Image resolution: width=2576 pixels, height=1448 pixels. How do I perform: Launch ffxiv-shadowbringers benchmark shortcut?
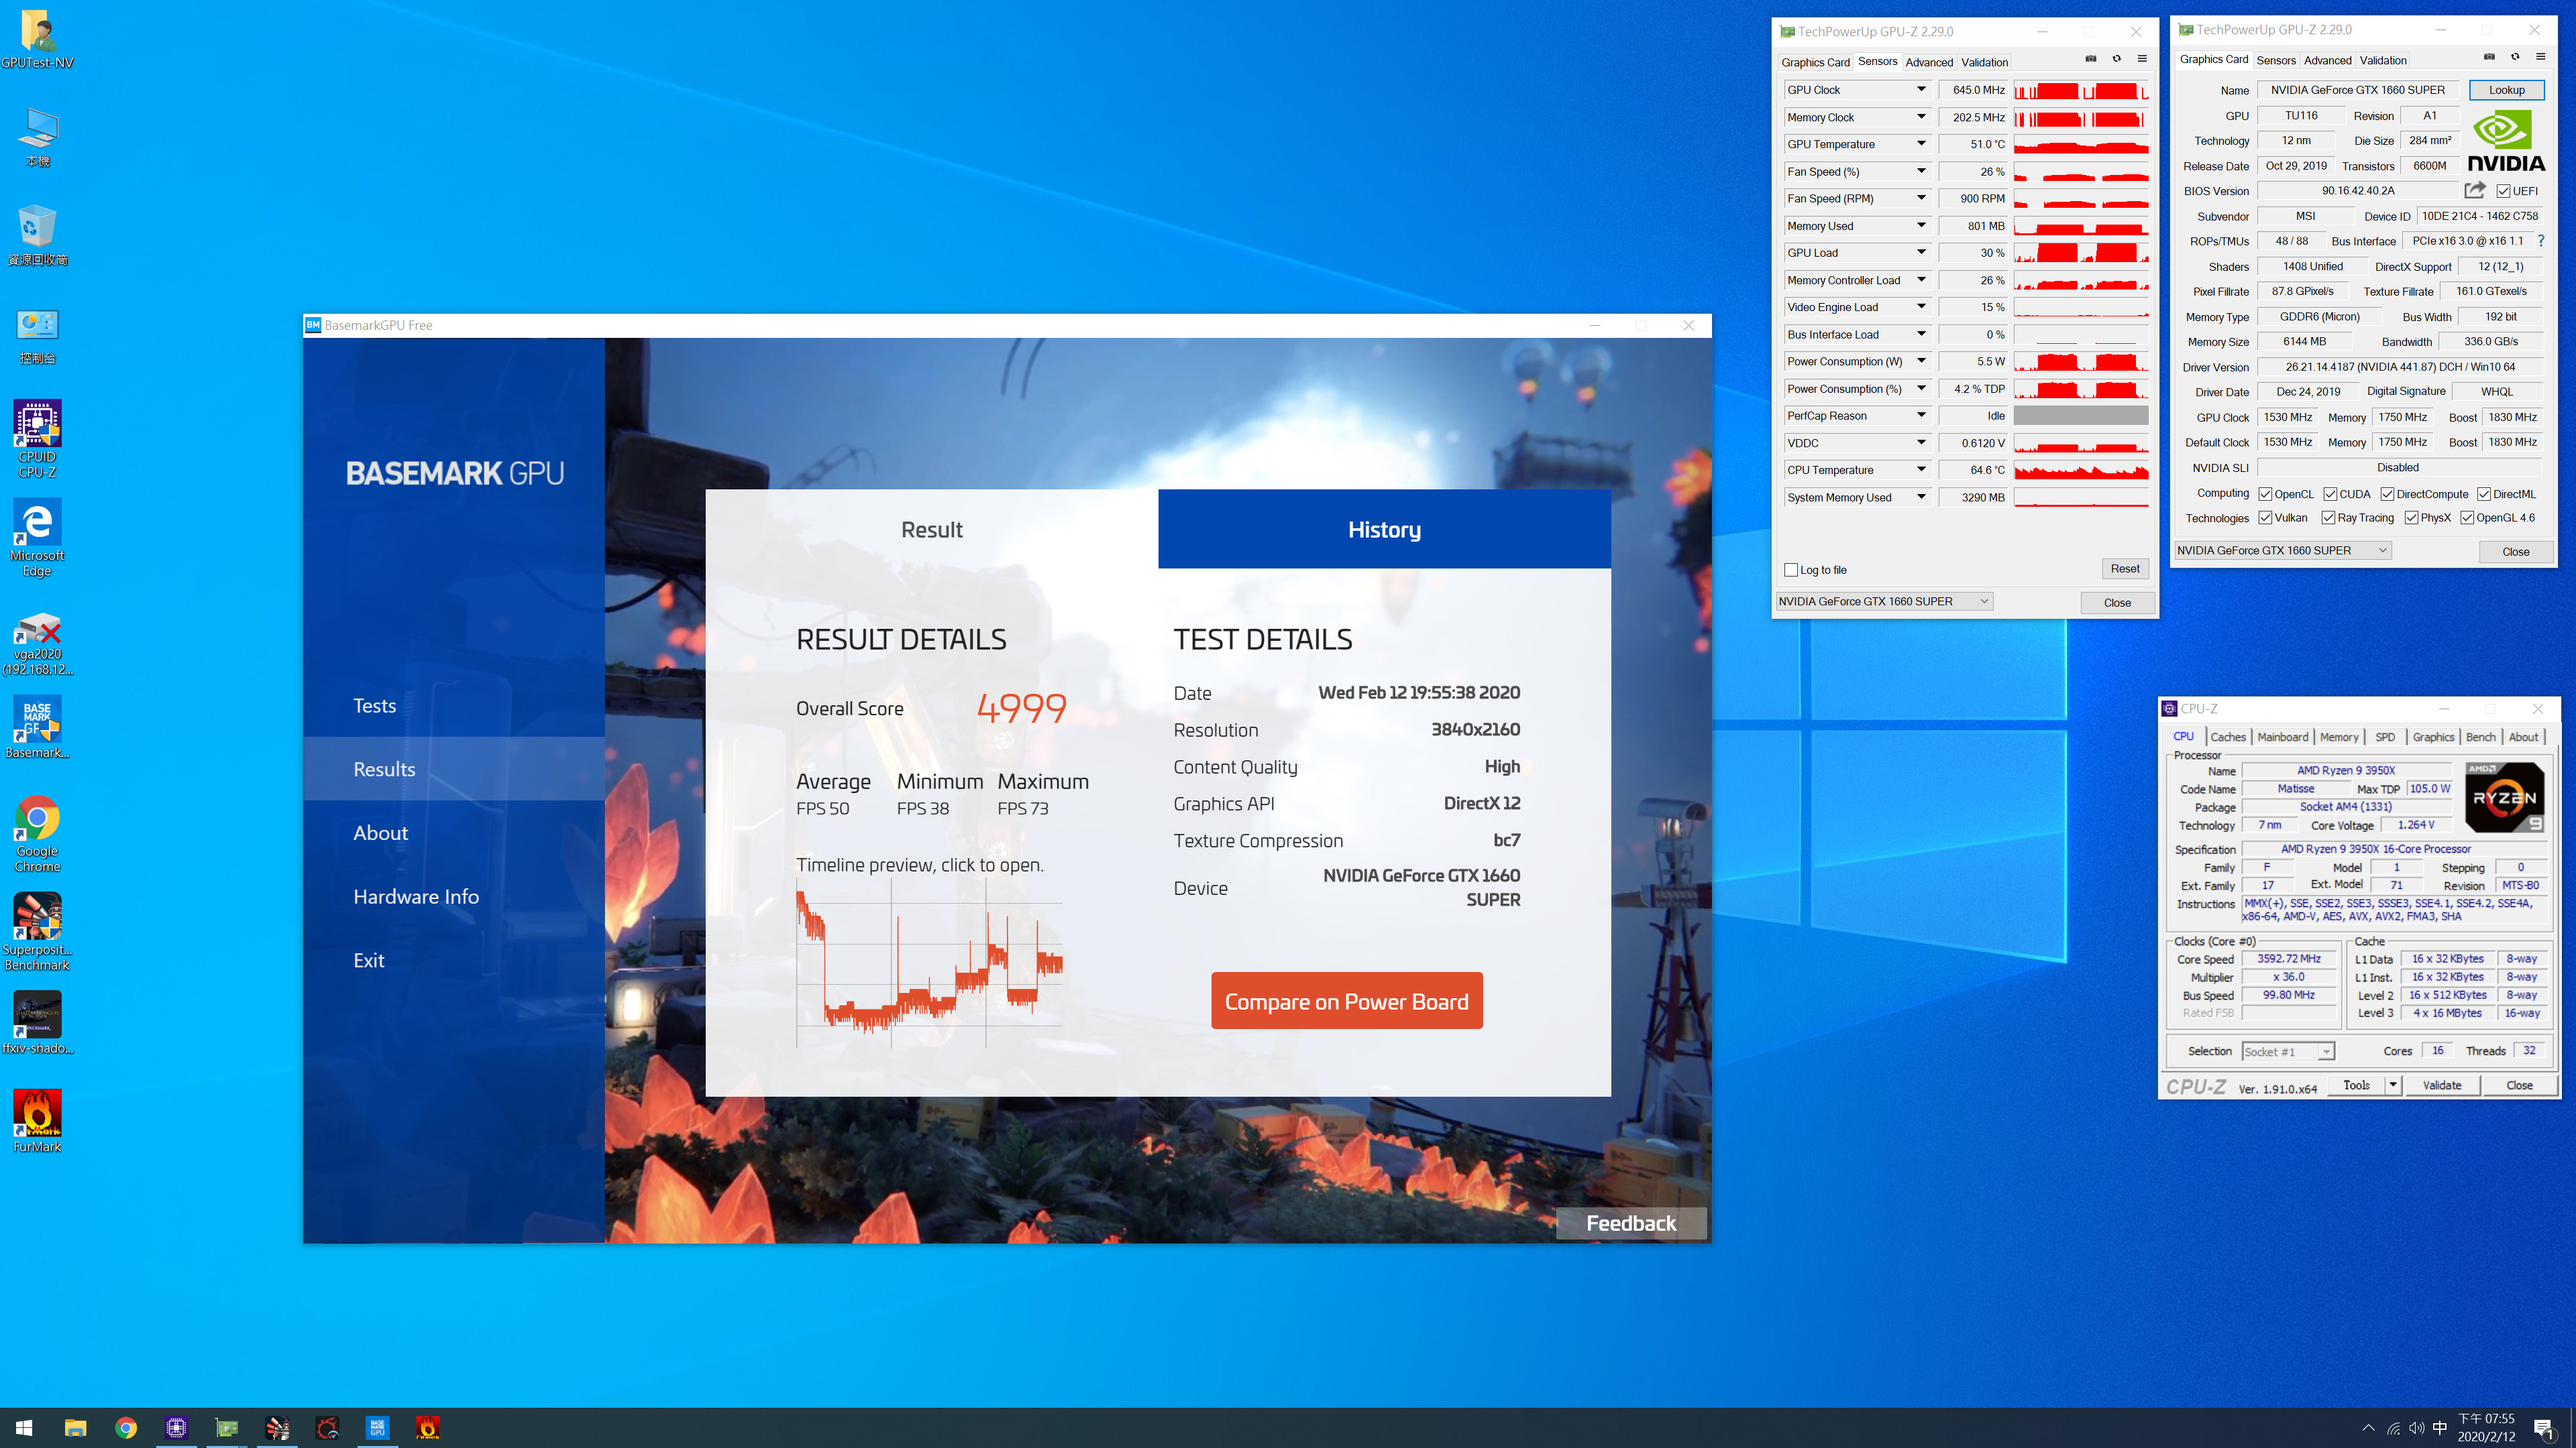coord(37,1022)
